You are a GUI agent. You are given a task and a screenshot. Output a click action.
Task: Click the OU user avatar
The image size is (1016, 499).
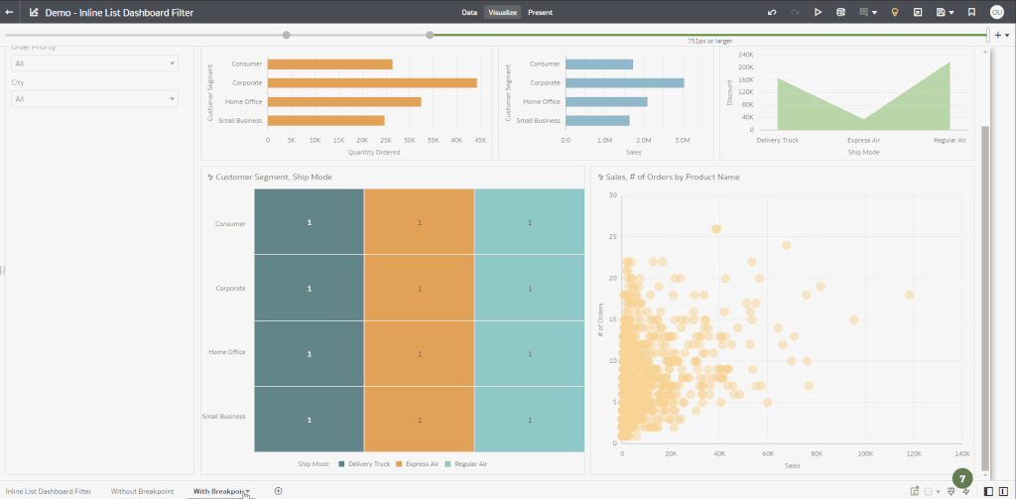pyautogui.click(x=996, y=13)
